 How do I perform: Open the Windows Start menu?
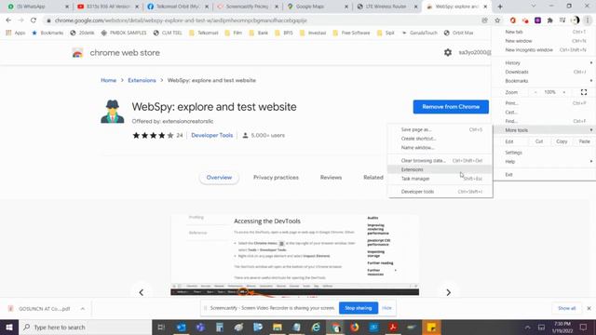(9, 327)
